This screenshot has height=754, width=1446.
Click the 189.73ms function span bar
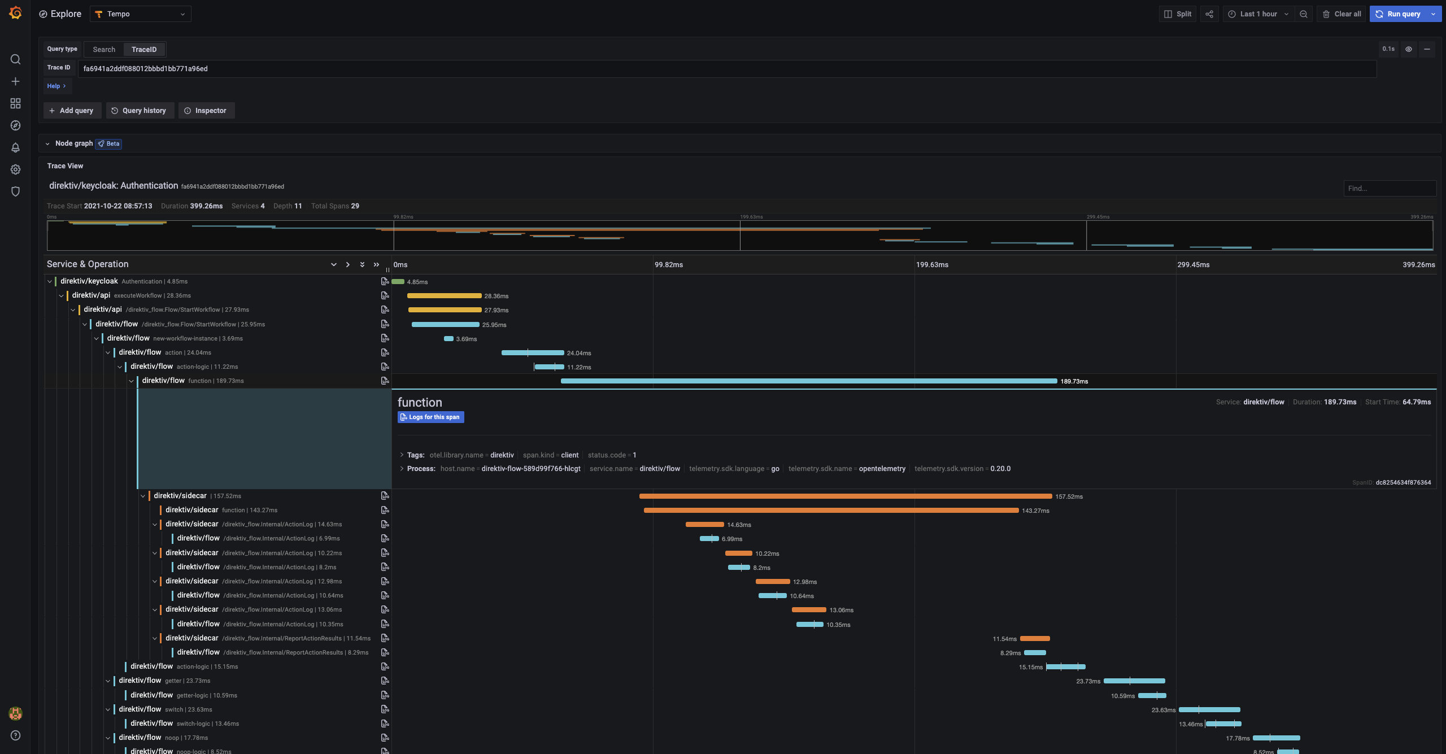[808, 381]
